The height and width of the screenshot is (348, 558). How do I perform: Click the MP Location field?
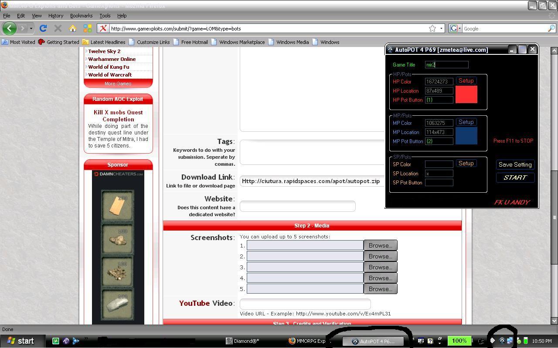tap(439, 132)
